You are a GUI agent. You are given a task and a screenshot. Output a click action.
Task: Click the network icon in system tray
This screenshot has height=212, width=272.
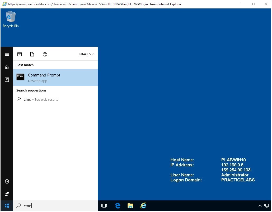point(266,206)
